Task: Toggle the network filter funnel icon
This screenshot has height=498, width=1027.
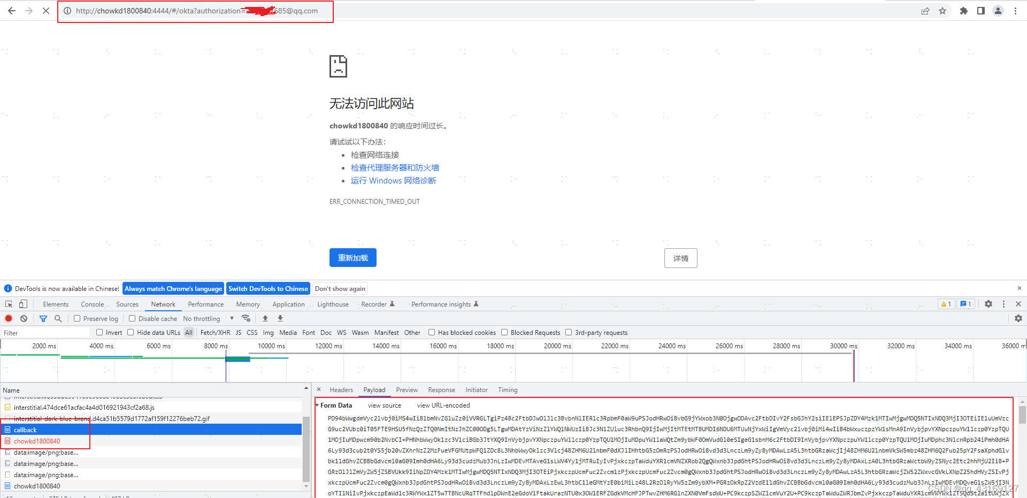Action: click(x=43, y=318)
